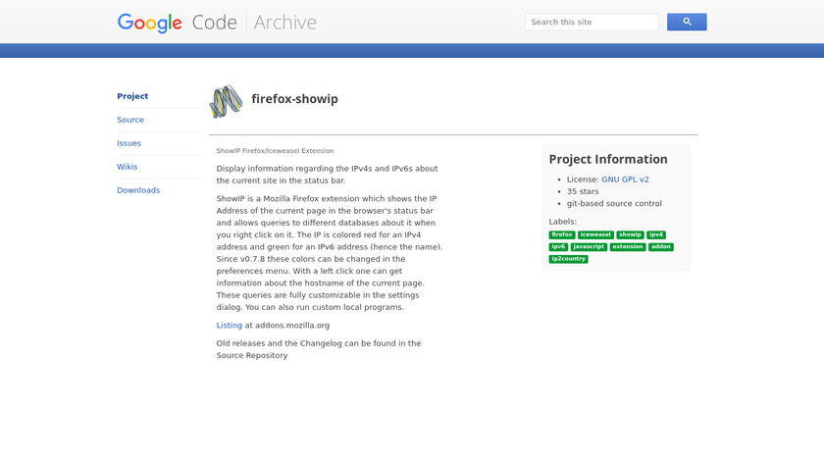
Task: Click the '35 stars' text
Action: pos(583,191)
